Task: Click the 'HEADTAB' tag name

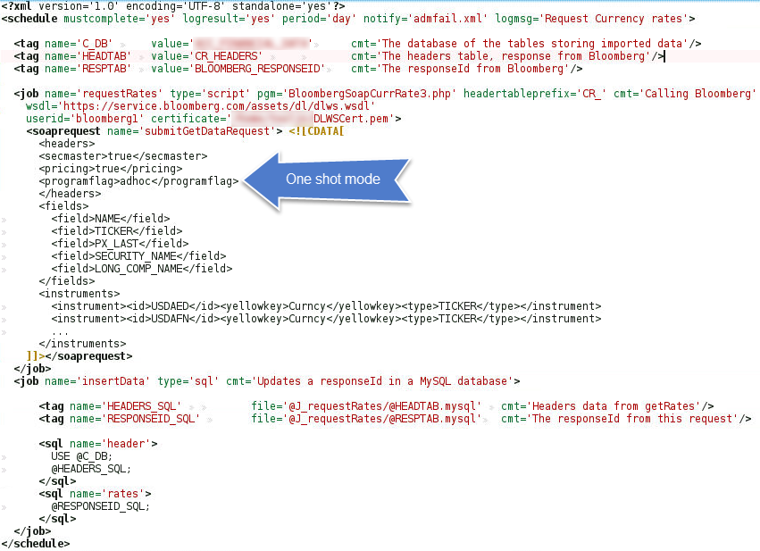Action: [x=104, y=56]
